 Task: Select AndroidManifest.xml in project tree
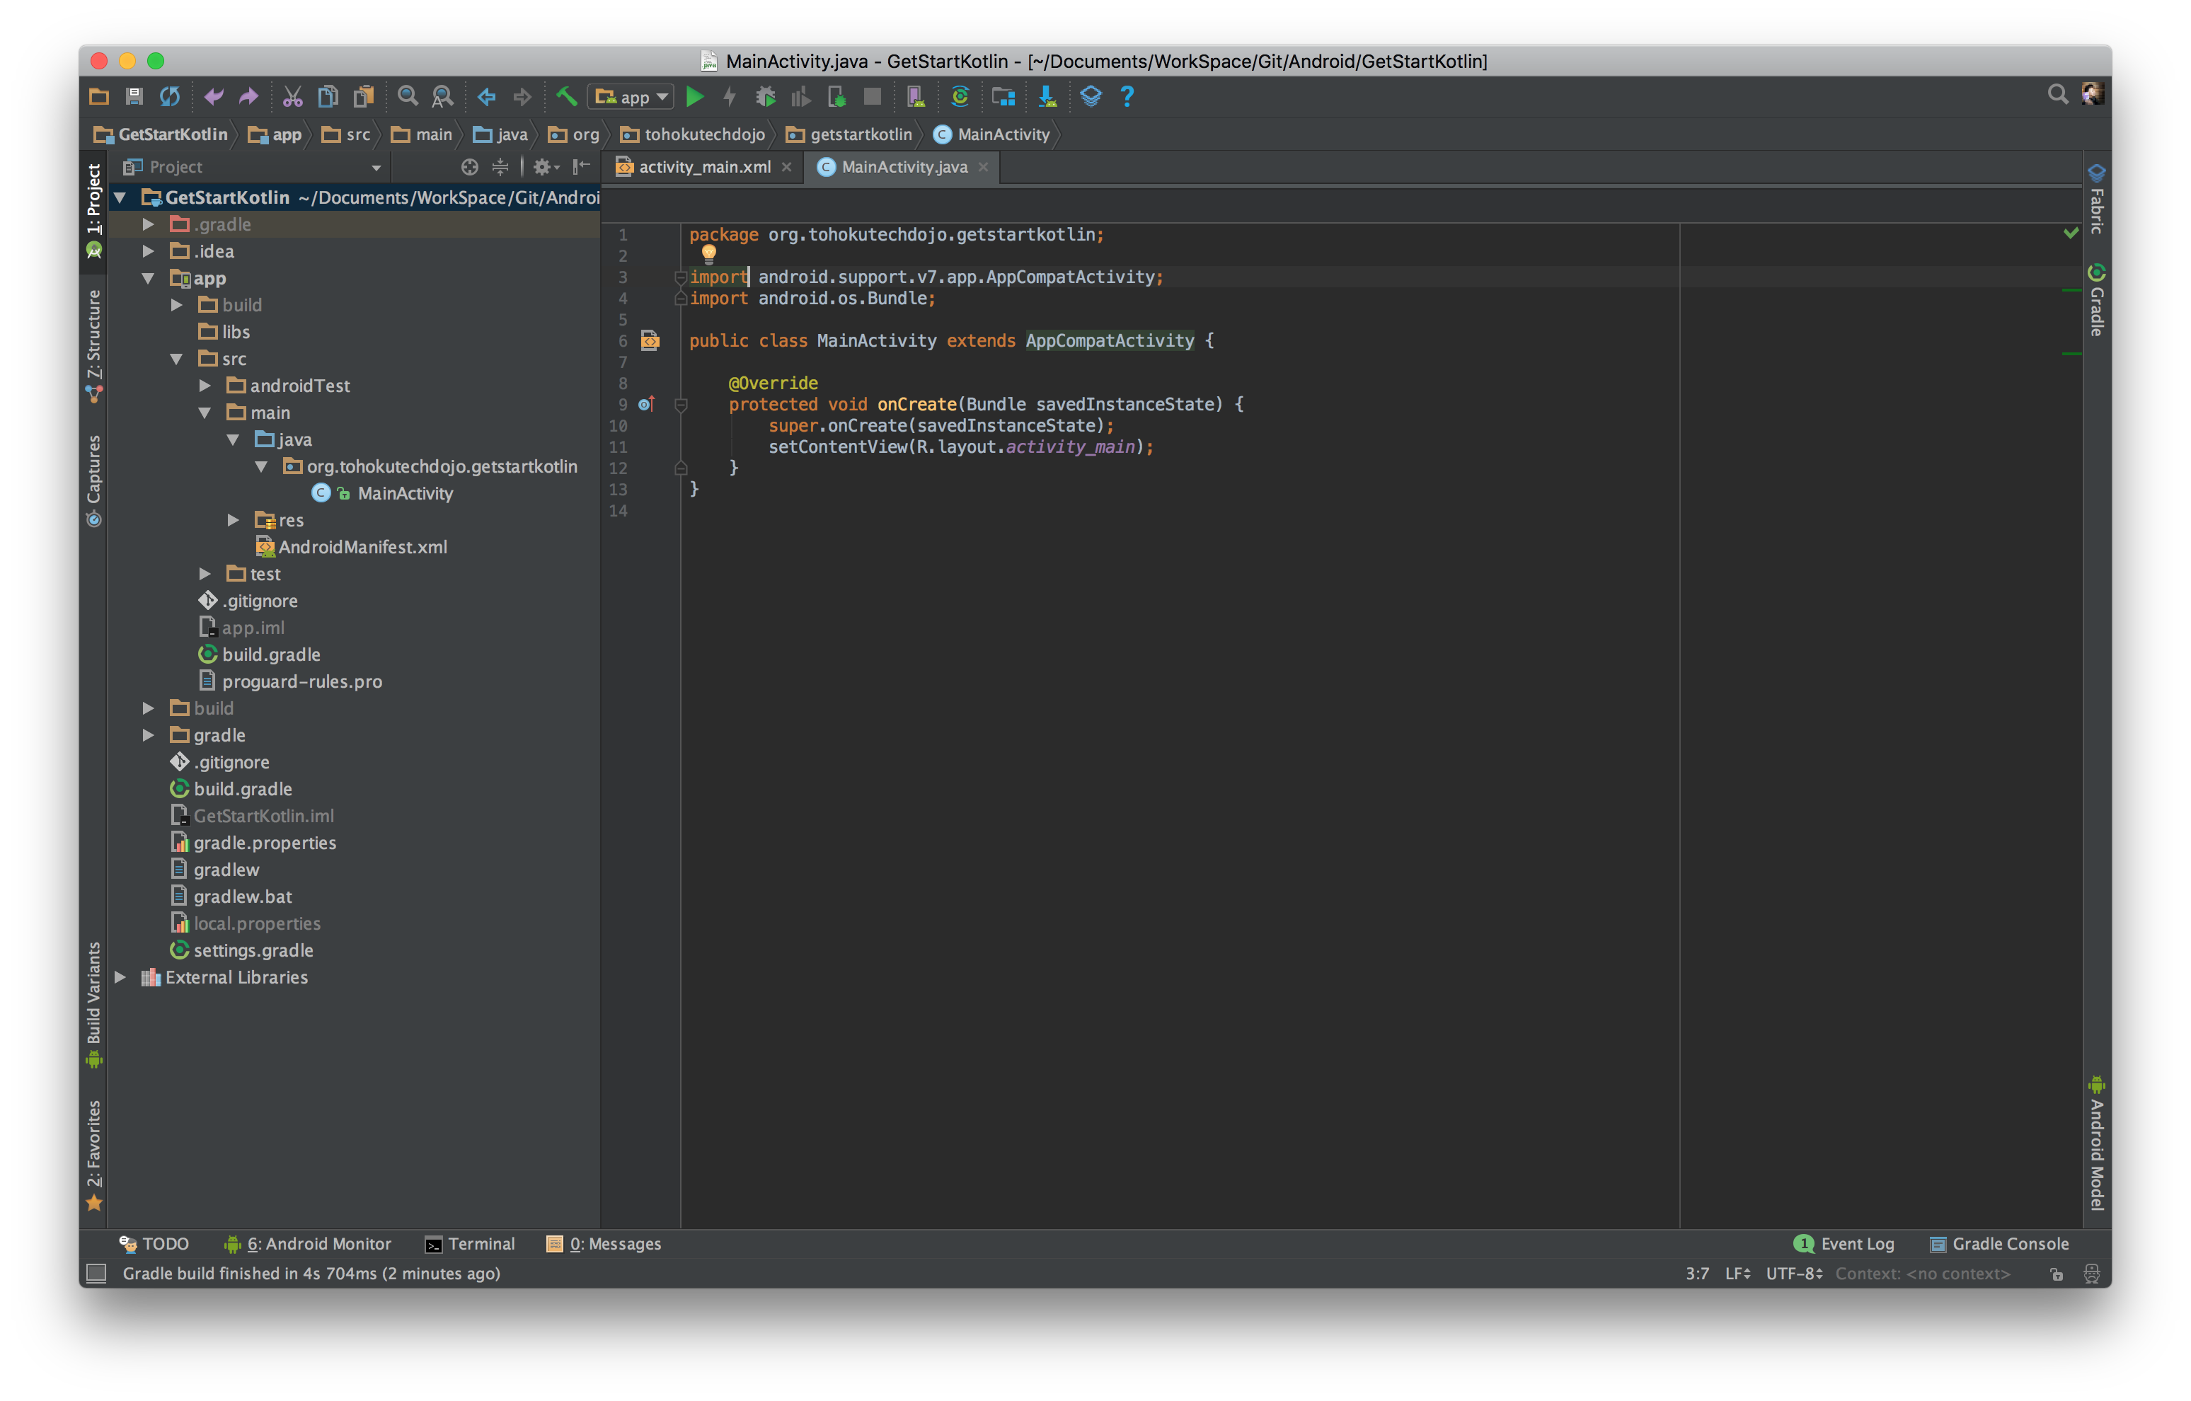click(352, 547)
